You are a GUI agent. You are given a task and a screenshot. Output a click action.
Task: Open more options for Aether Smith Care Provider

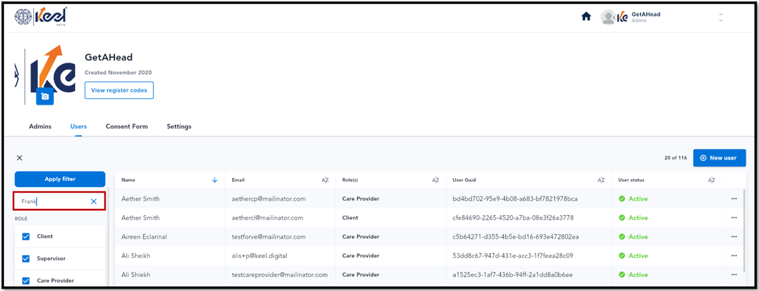coord(734,199)
